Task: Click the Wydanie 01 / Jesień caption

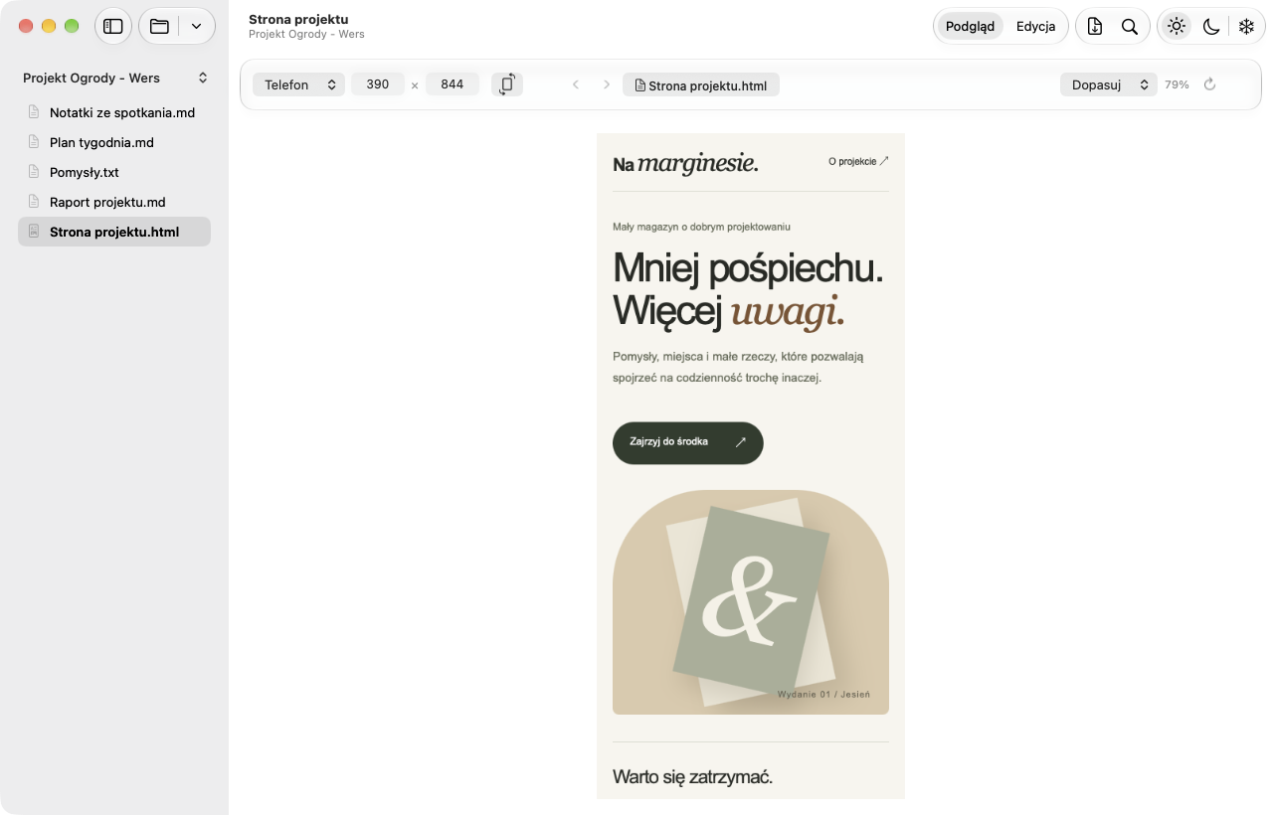Action: (x=823, y=695)
